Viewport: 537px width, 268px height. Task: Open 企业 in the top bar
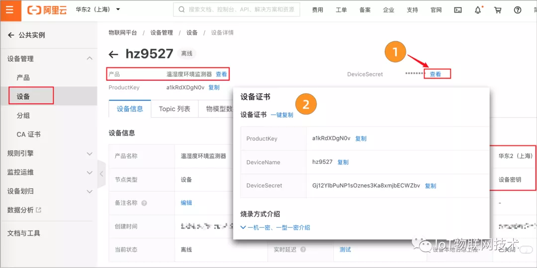[x=389, y=10]
